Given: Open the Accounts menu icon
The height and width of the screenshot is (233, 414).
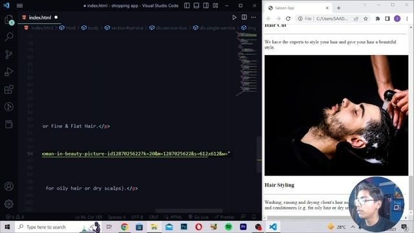Looking at the screenshot, I should pos(8,186).
